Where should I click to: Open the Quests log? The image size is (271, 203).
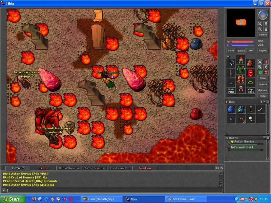263,84
